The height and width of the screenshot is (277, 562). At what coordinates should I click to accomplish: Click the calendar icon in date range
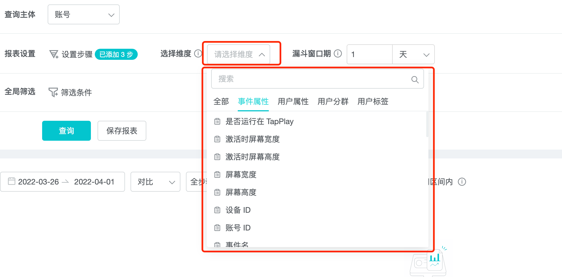click(x=12, y=181)
